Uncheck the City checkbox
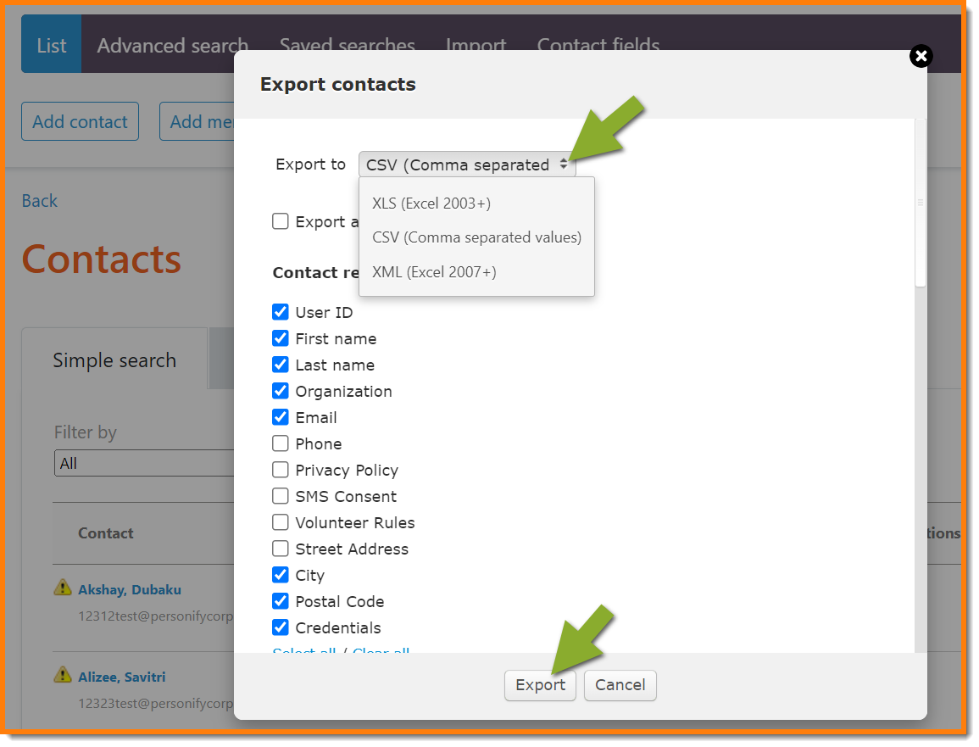The width and height of the screenshot is (979, 747). (281, 574)
